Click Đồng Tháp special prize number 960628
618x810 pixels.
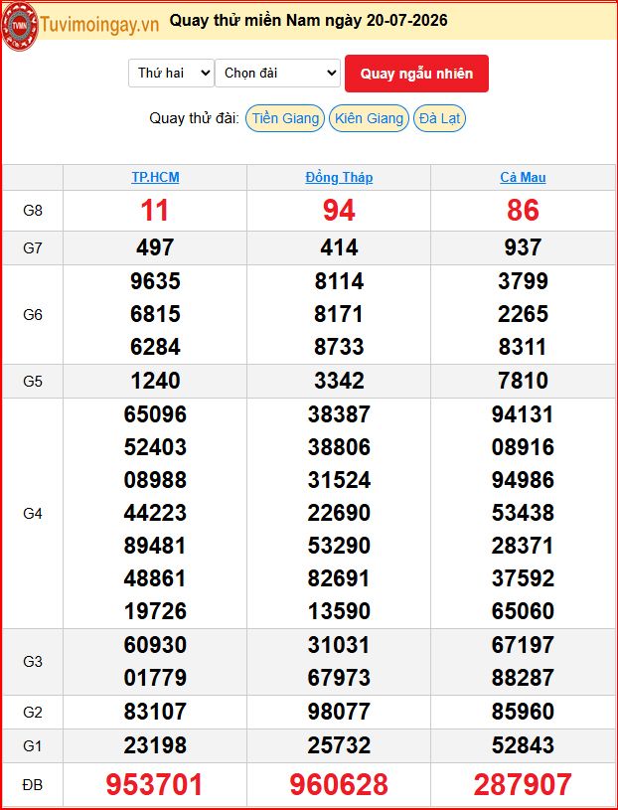(x=339, y=784)
